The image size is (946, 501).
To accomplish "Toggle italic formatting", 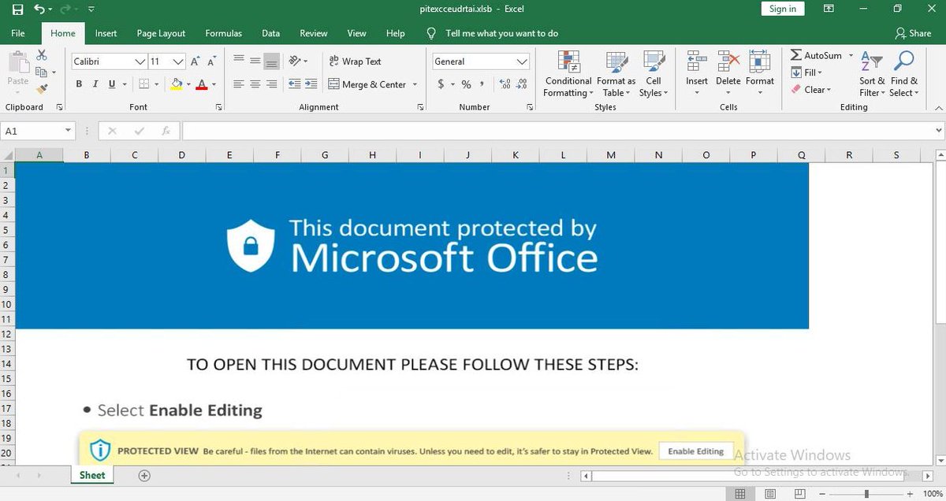I will [x=94, y=83].
